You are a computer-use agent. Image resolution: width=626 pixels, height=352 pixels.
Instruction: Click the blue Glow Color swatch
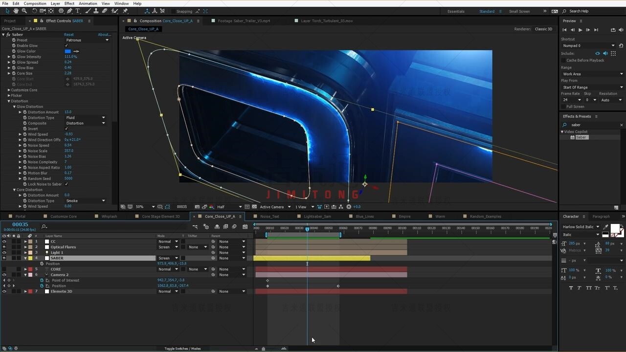[68, 51]
